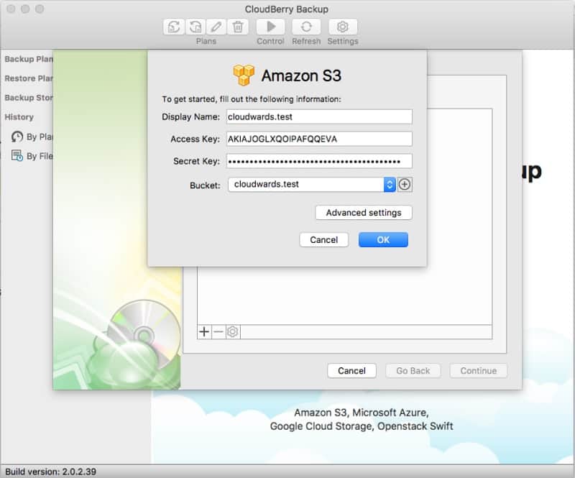Open the Bucket dropdown showing cloudwards.test
Screen dimensions: 575x478
[311, 184]
